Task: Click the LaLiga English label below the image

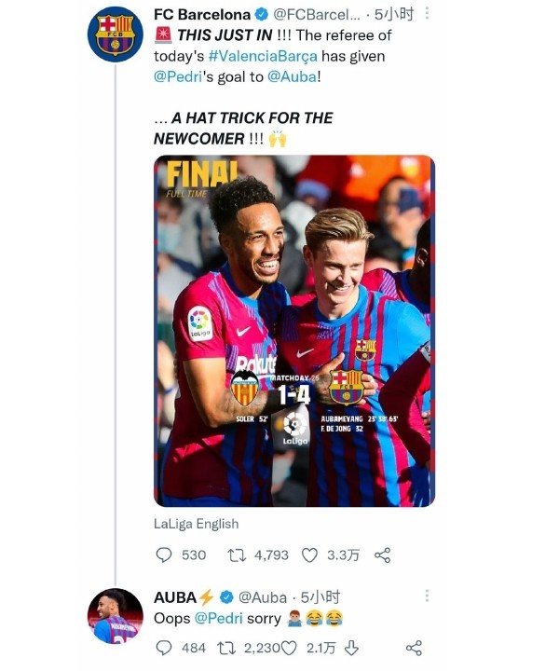Action: (x=197, y=524)
